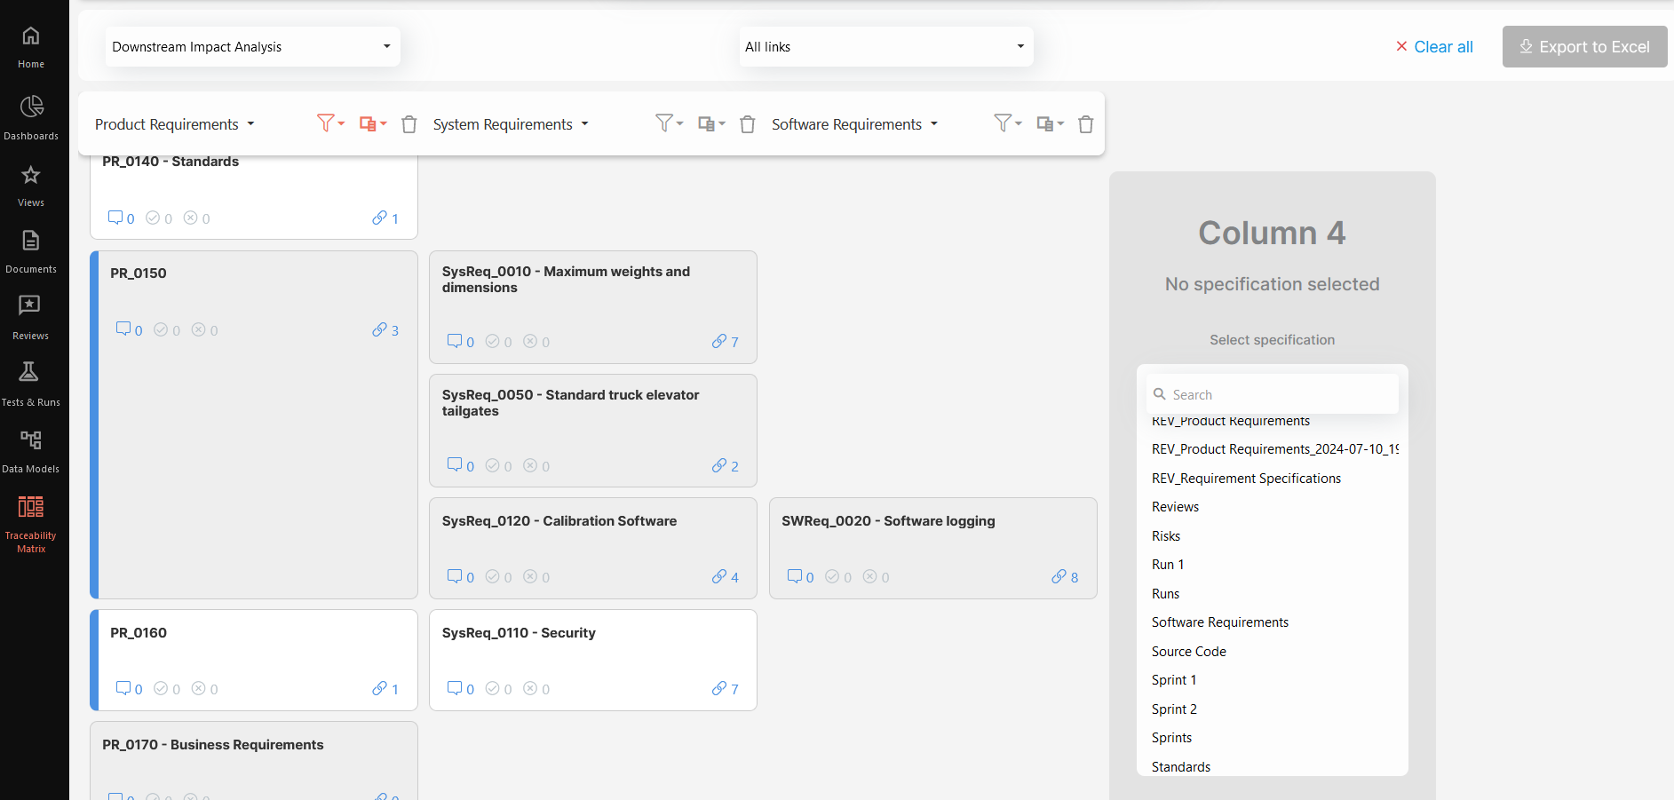Choose Sprint 1 in specification list
Viewport: 1674px width, 800px height.
[1174, 680]
